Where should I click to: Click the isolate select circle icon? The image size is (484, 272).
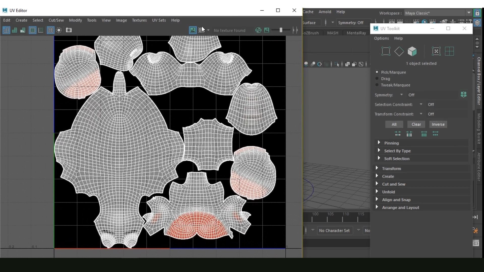coord(59,30)
